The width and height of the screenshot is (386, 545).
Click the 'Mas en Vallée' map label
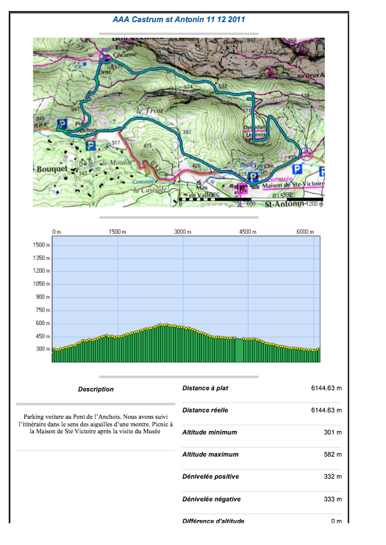coord(201,191)
